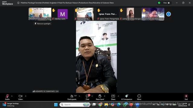Viewport: 193px width, 108px height.
Task: Click the Share screen icon
Action: 113,96
